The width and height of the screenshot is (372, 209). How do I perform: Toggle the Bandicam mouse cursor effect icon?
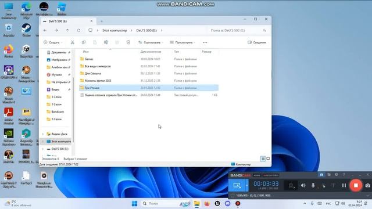click(324, 186)
